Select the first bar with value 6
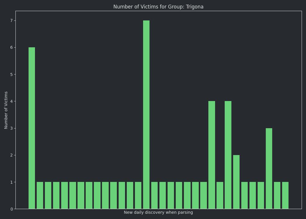Image resolution: width=306 pixels, height=219 pixels. (x=32, y=128)
